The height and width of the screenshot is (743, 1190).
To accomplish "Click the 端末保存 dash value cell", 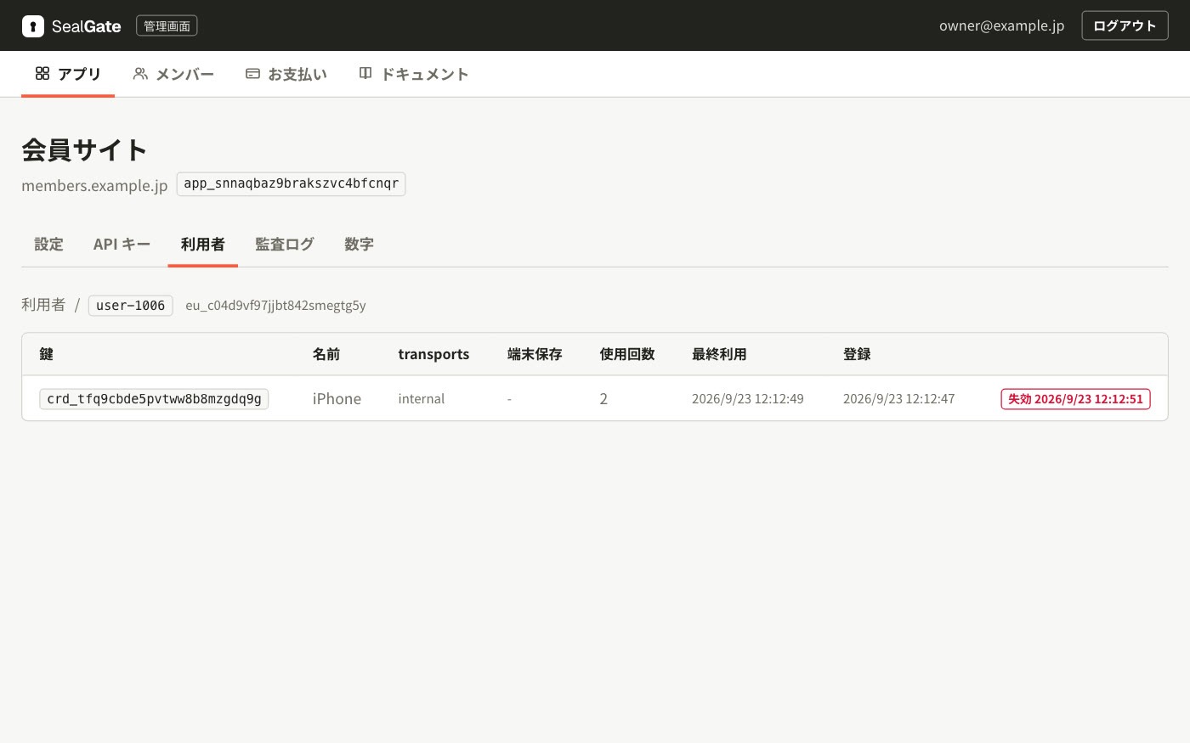I will 509,399.
